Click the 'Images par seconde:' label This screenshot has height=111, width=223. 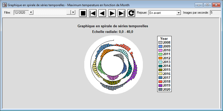coord(196,13)
